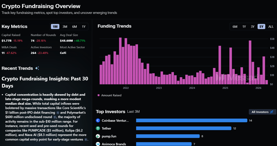Screen dimensions: 277x146
Task: Open citation badge after post-IPO debt financing
Action: point(58,113)
